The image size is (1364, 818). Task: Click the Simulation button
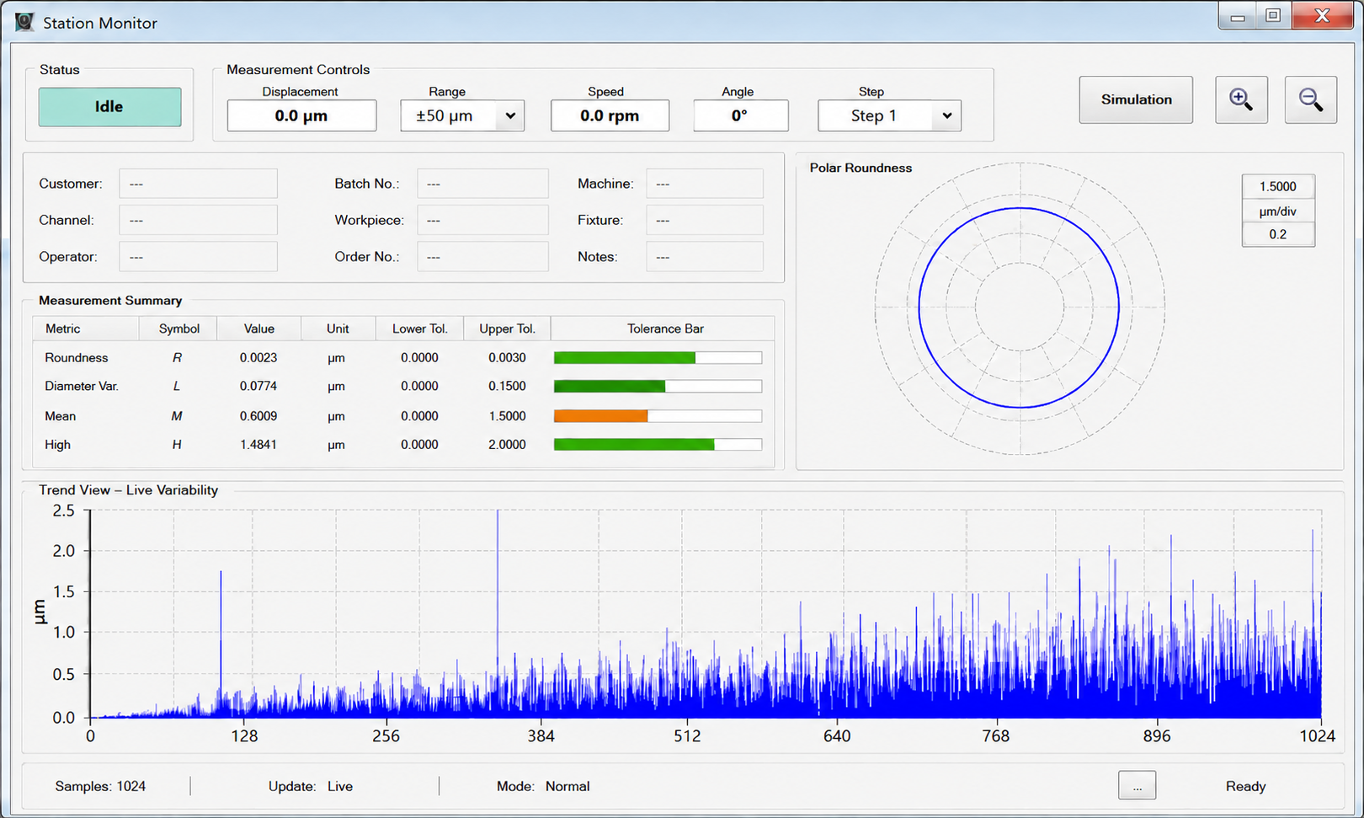pyautogui.click(x=1136, y=99)
